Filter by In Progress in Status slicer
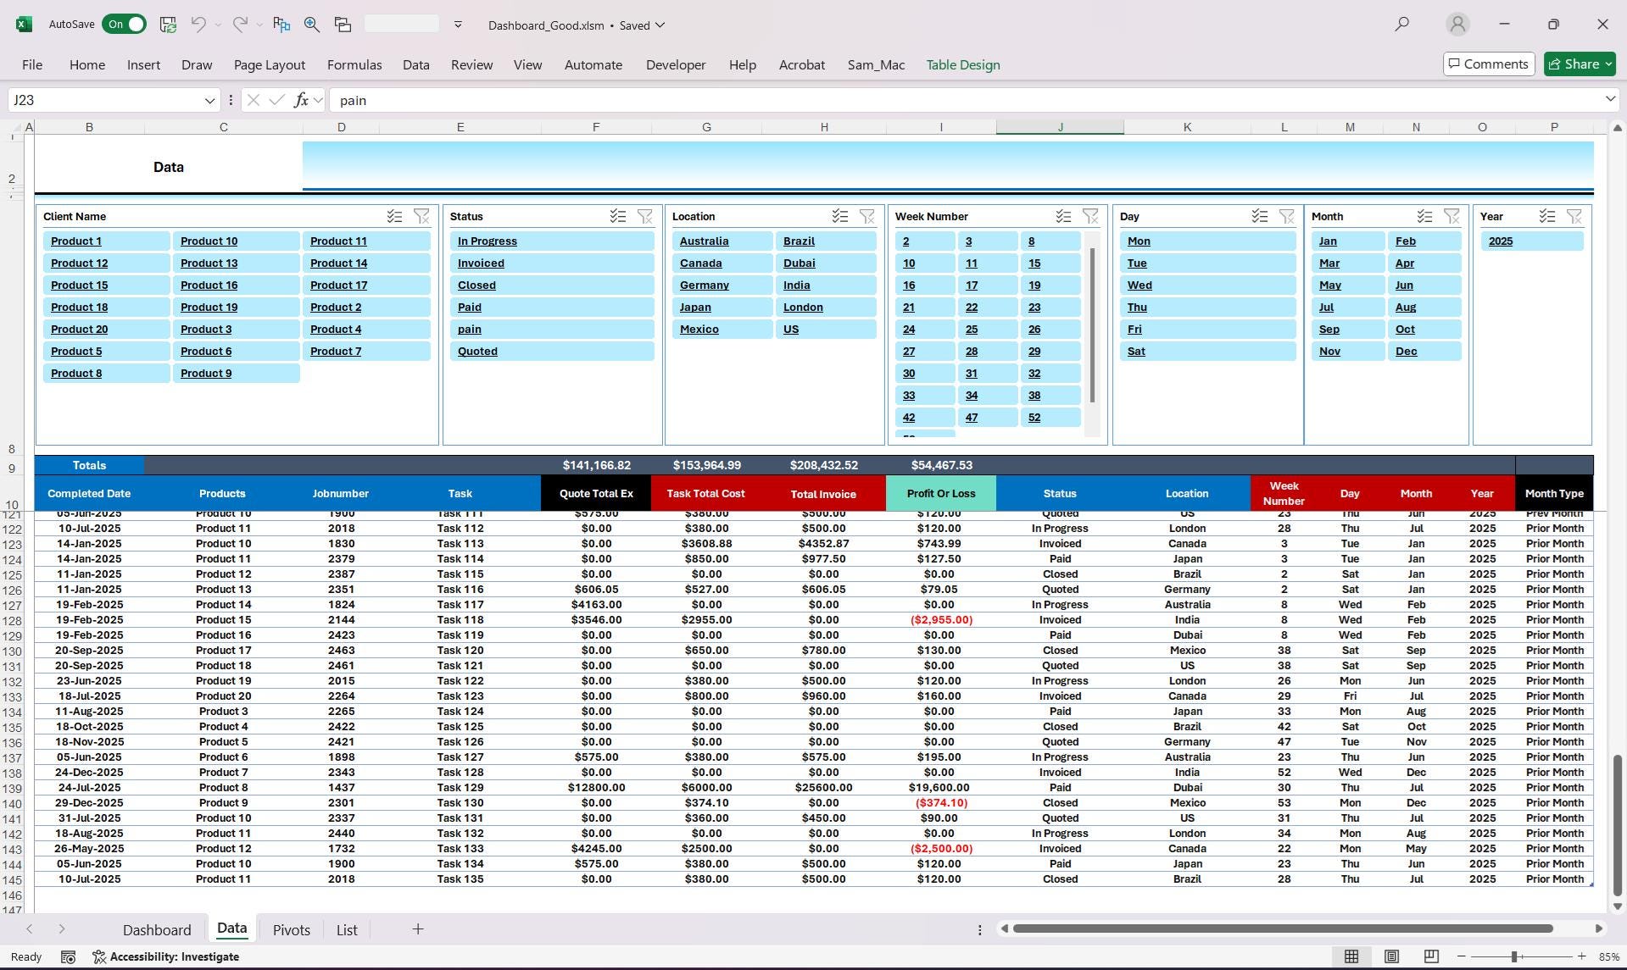 [x=552, y=241]
